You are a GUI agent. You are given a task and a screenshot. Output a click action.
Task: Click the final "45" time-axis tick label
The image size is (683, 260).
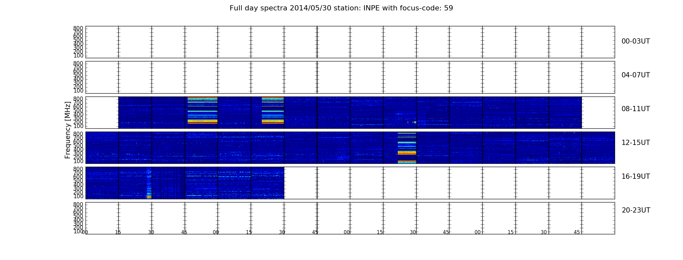(577, 232)
